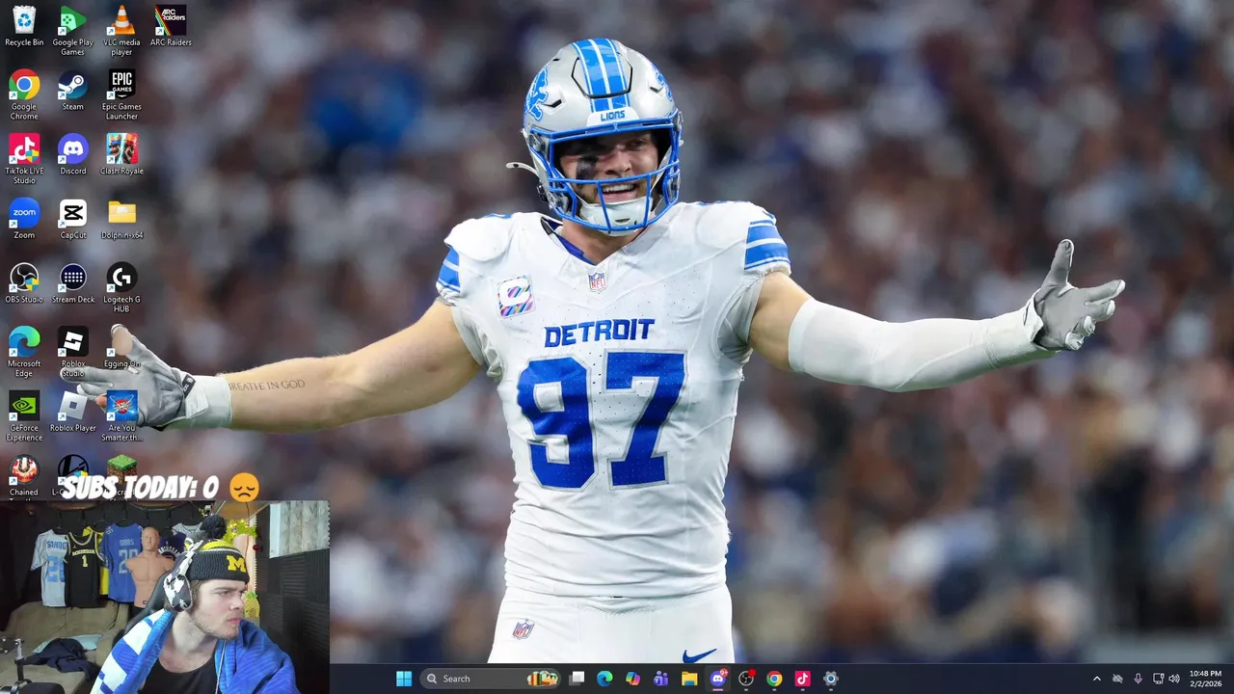Image resolution: width=1234 pixels, height=694 pixels.
Task: Expand hidden system tray icons chevron
Action: (1096, 679)
